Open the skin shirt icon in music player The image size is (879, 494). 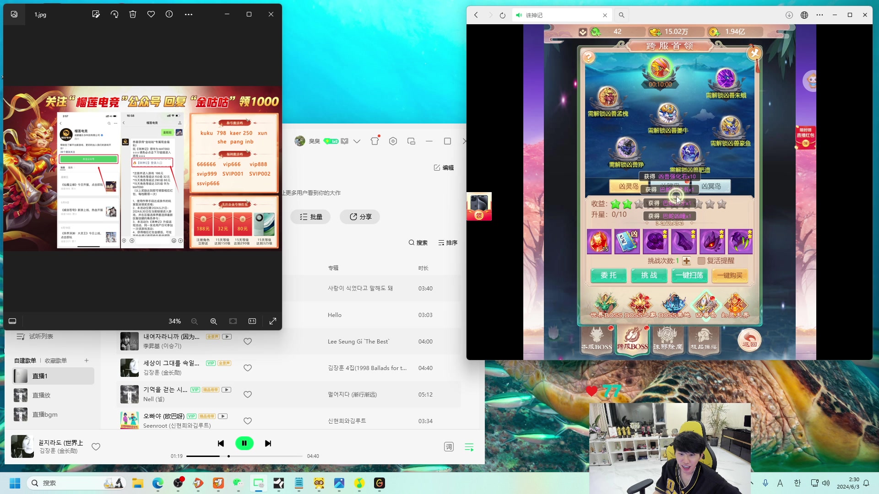coord(375,141)
